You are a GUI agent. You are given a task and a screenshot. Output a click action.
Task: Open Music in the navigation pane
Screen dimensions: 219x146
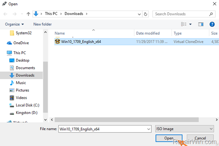click(17, 83)
